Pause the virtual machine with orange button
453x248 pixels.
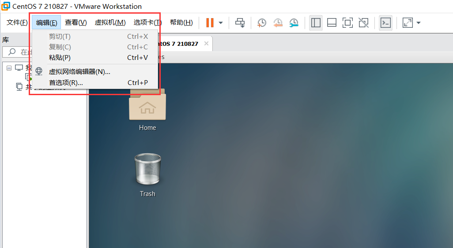210,23
